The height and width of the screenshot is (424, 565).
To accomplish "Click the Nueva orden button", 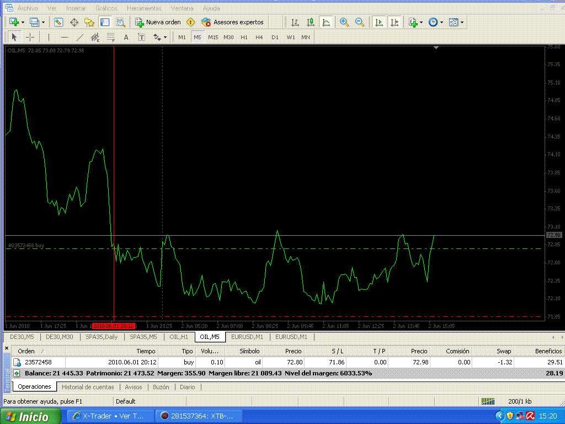I will click(x=158, y=22).
